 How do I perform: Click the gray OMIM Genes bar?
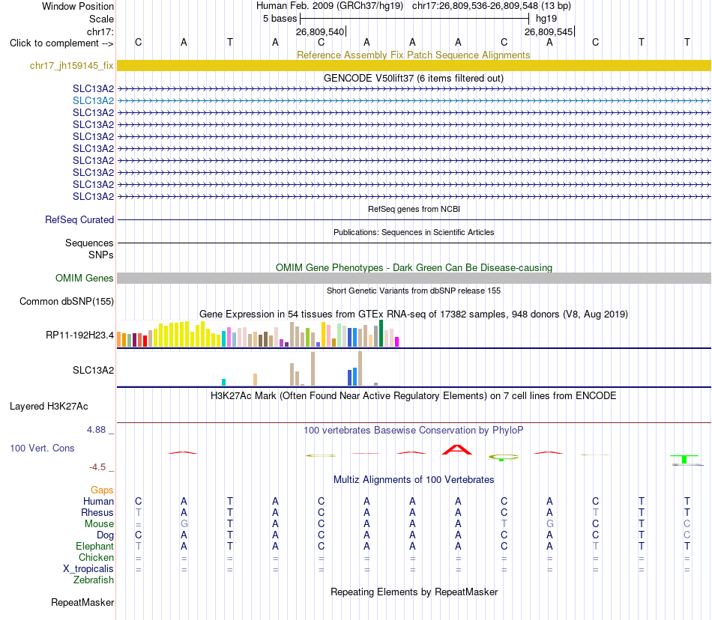414,278
